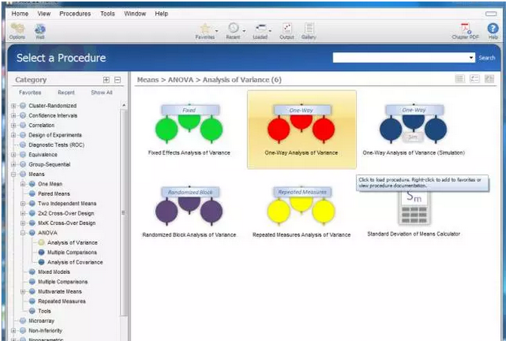
Task: Open the search box dropdown arrow
Action: 471,58
